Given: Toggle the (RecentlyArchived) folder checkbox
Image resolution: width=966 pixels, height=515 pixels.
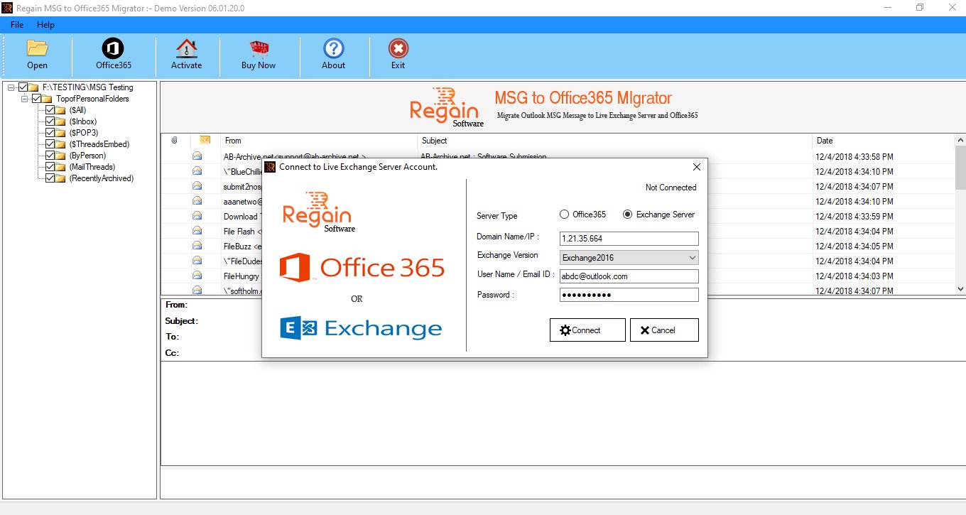Looking at the screenshot, I should (x=50, y=178).
